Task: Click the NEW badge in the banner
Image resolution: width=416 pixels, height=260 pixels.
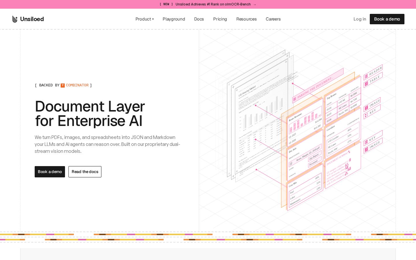Action: pyautogui.click(x=166, y=4)
